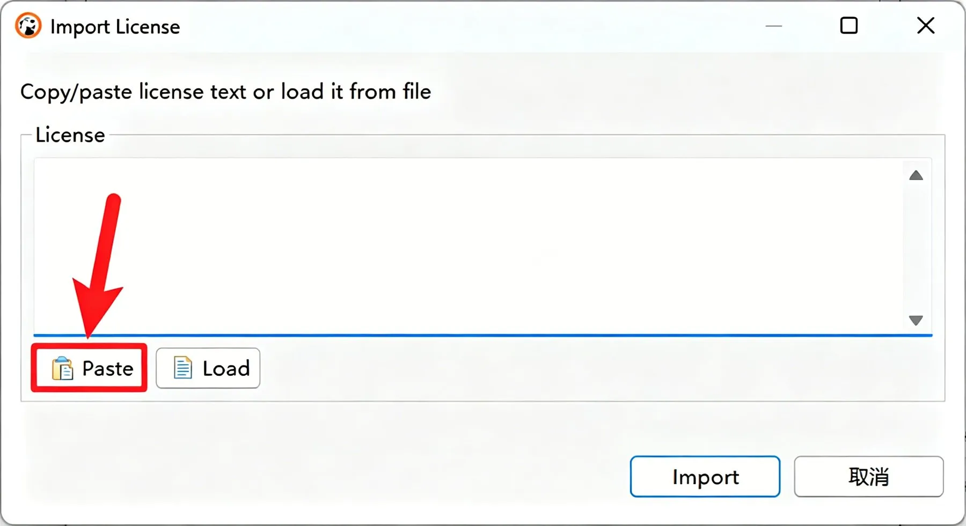Click the license box scrollbar track
This screenshot has height=526, width=966.
(916, 248)
